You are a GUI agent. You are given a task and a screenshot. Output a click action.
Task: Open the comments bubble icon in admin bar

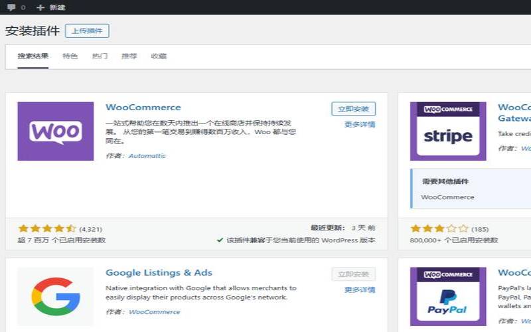[11, 7]
